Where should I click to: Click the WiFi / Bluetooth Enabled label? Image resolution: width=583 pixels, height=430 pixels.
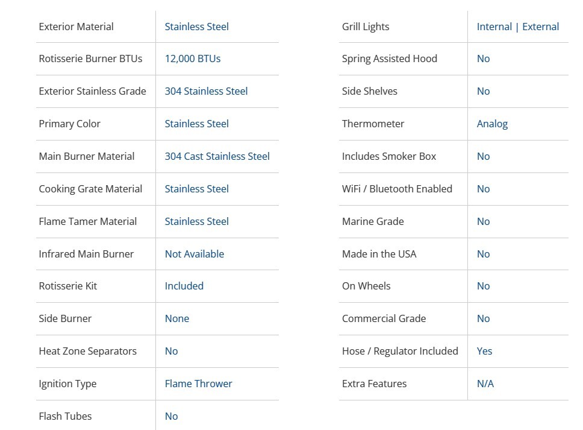point(396,189)
